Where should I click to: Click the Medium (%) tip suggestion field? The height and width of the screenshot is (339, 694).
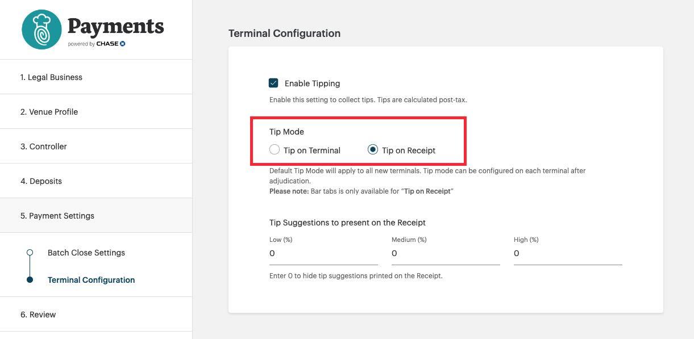click(x=446, y=253)
